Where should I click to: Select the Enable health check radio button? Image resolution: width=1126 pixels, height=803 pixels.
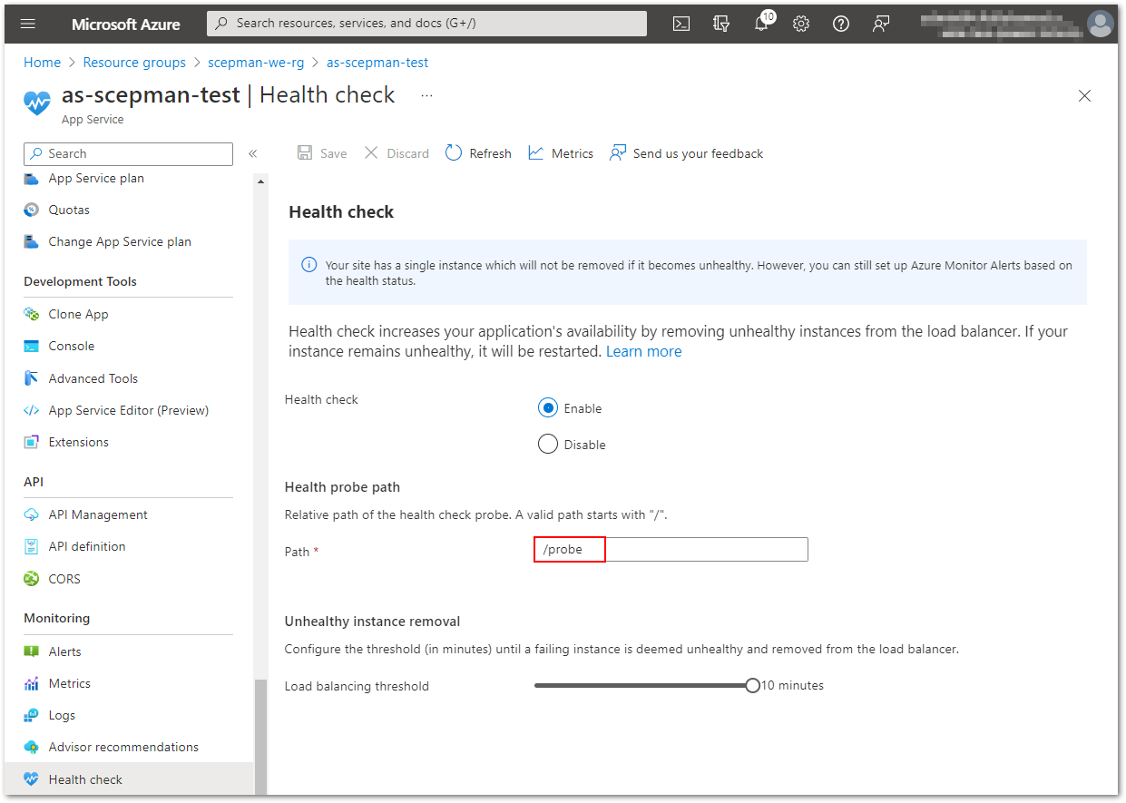(x=547, y=408)
